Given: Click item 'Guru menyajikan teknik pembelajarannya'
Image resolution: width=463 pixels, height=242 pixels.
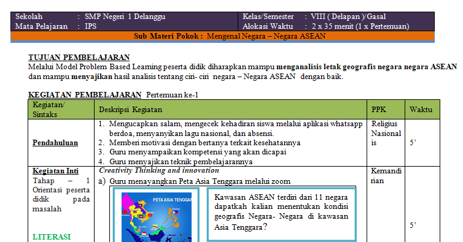Looking at the screenshot, I should click(181, 162).
